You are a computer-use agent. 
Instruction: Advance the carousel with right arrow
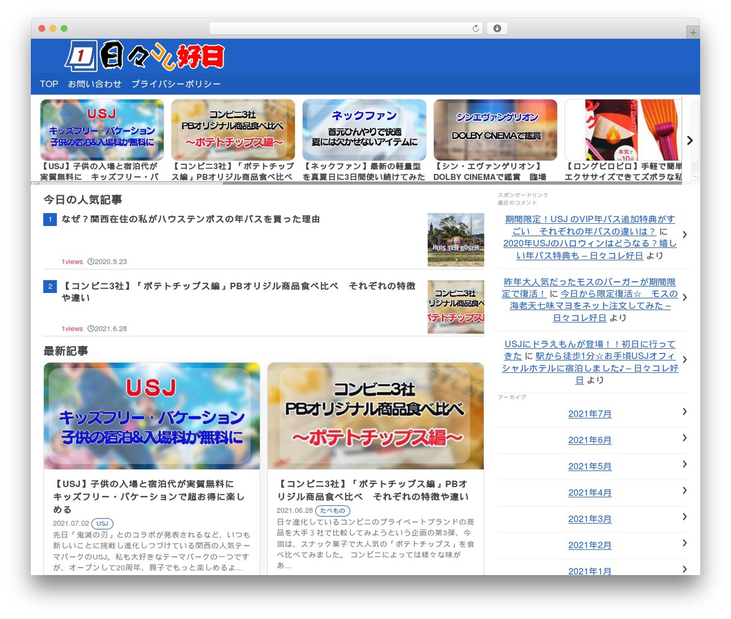point(689,140)
